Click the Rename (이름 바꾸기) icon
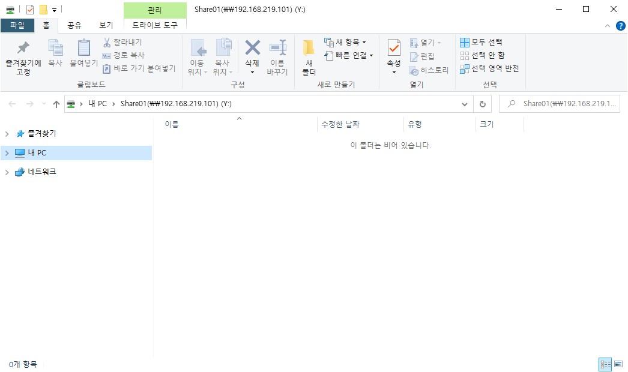 click(x=277, y=47)
